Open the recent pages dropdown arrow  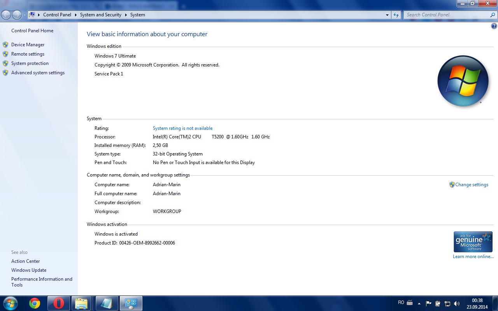25,15
